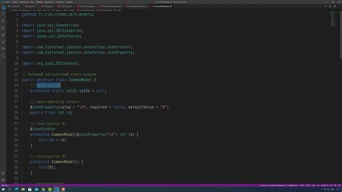Screen dimensions: 342x192
Task: Click 'DSLContext' import on line 10
Action: coord(66,63)
